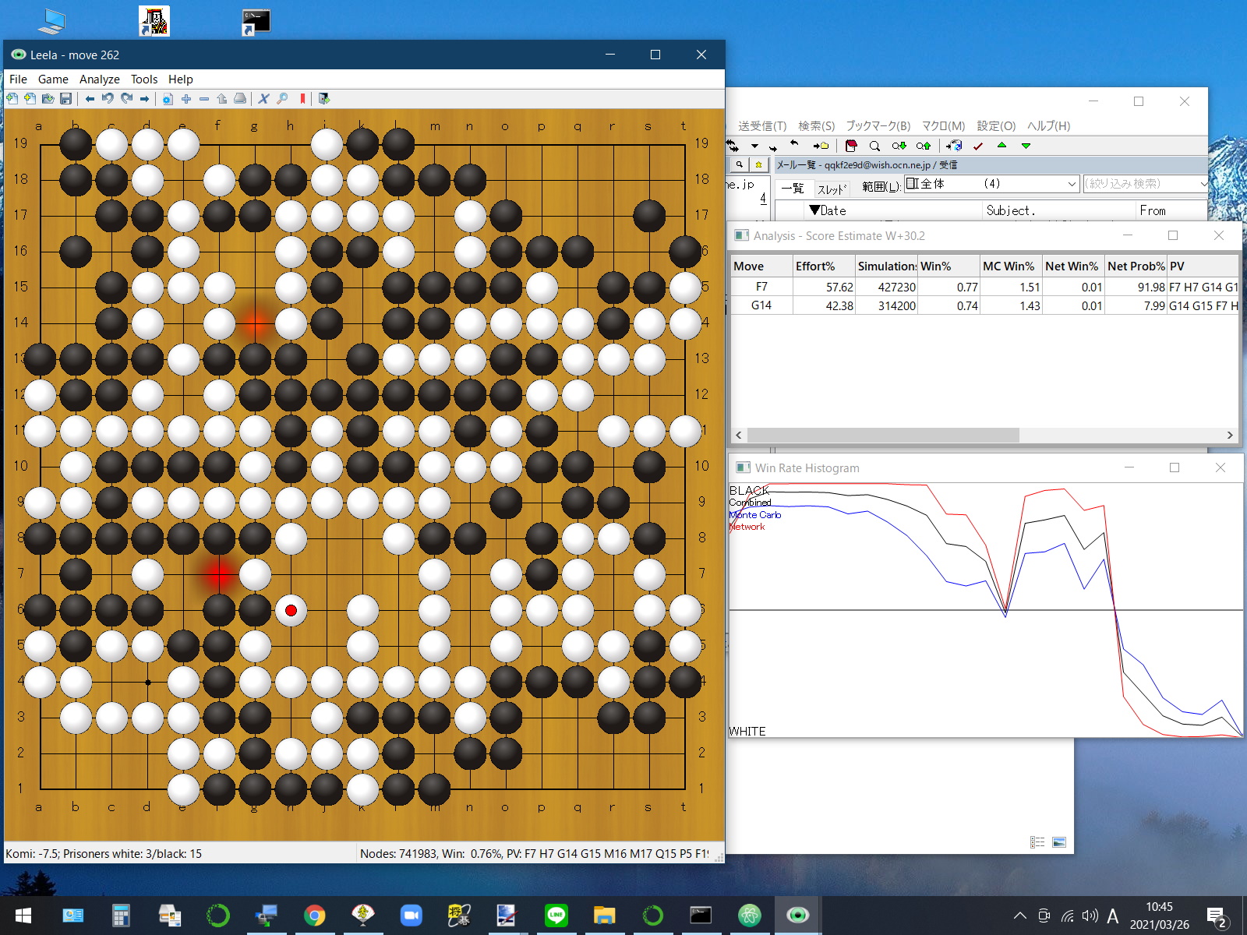
Task: Click the green up triangle in mail toolbar
Action: tap(1002, 146)
